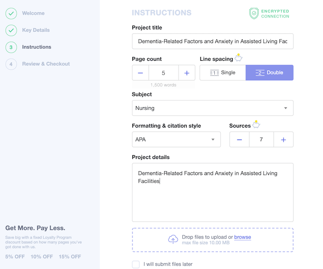
Task: Go to Review & Checkout step
Action: pos(46,64)
